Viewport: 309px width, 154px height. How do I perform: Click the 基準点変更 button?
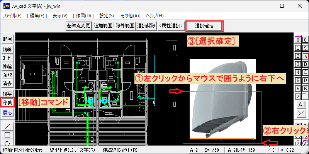[78, 26]
